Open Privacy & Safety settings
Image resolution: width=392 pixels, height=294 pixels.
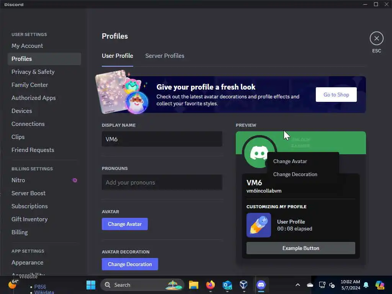click(44, 72)
